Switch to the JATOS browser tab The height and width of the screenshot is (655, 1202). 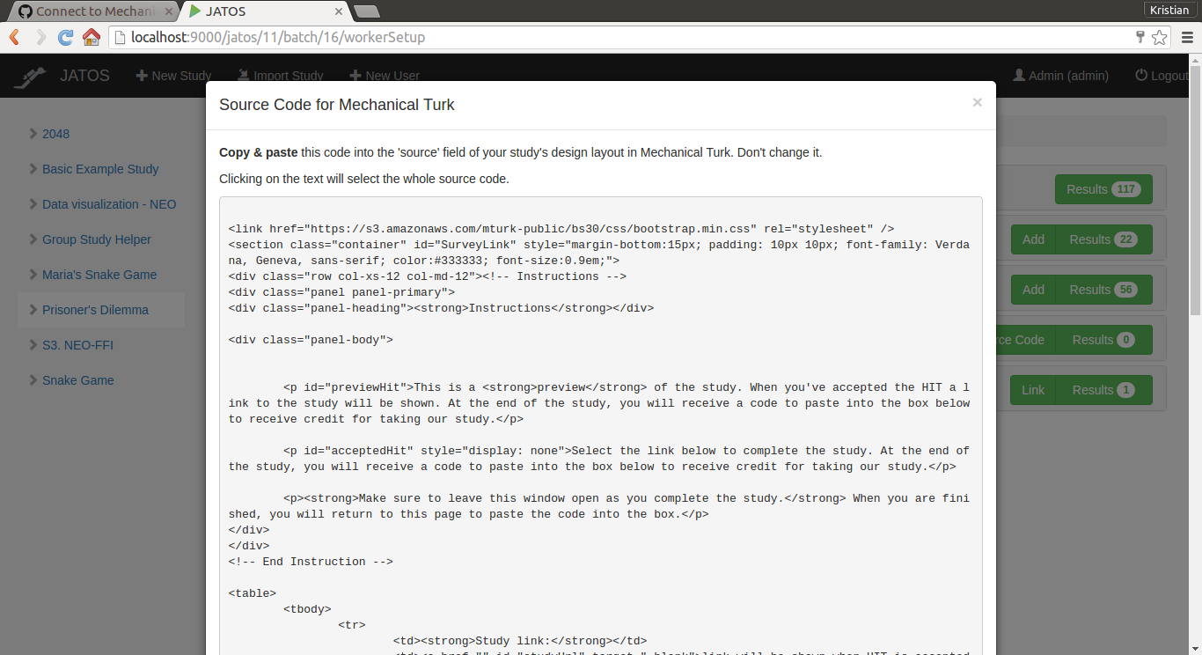click(262, 11)
